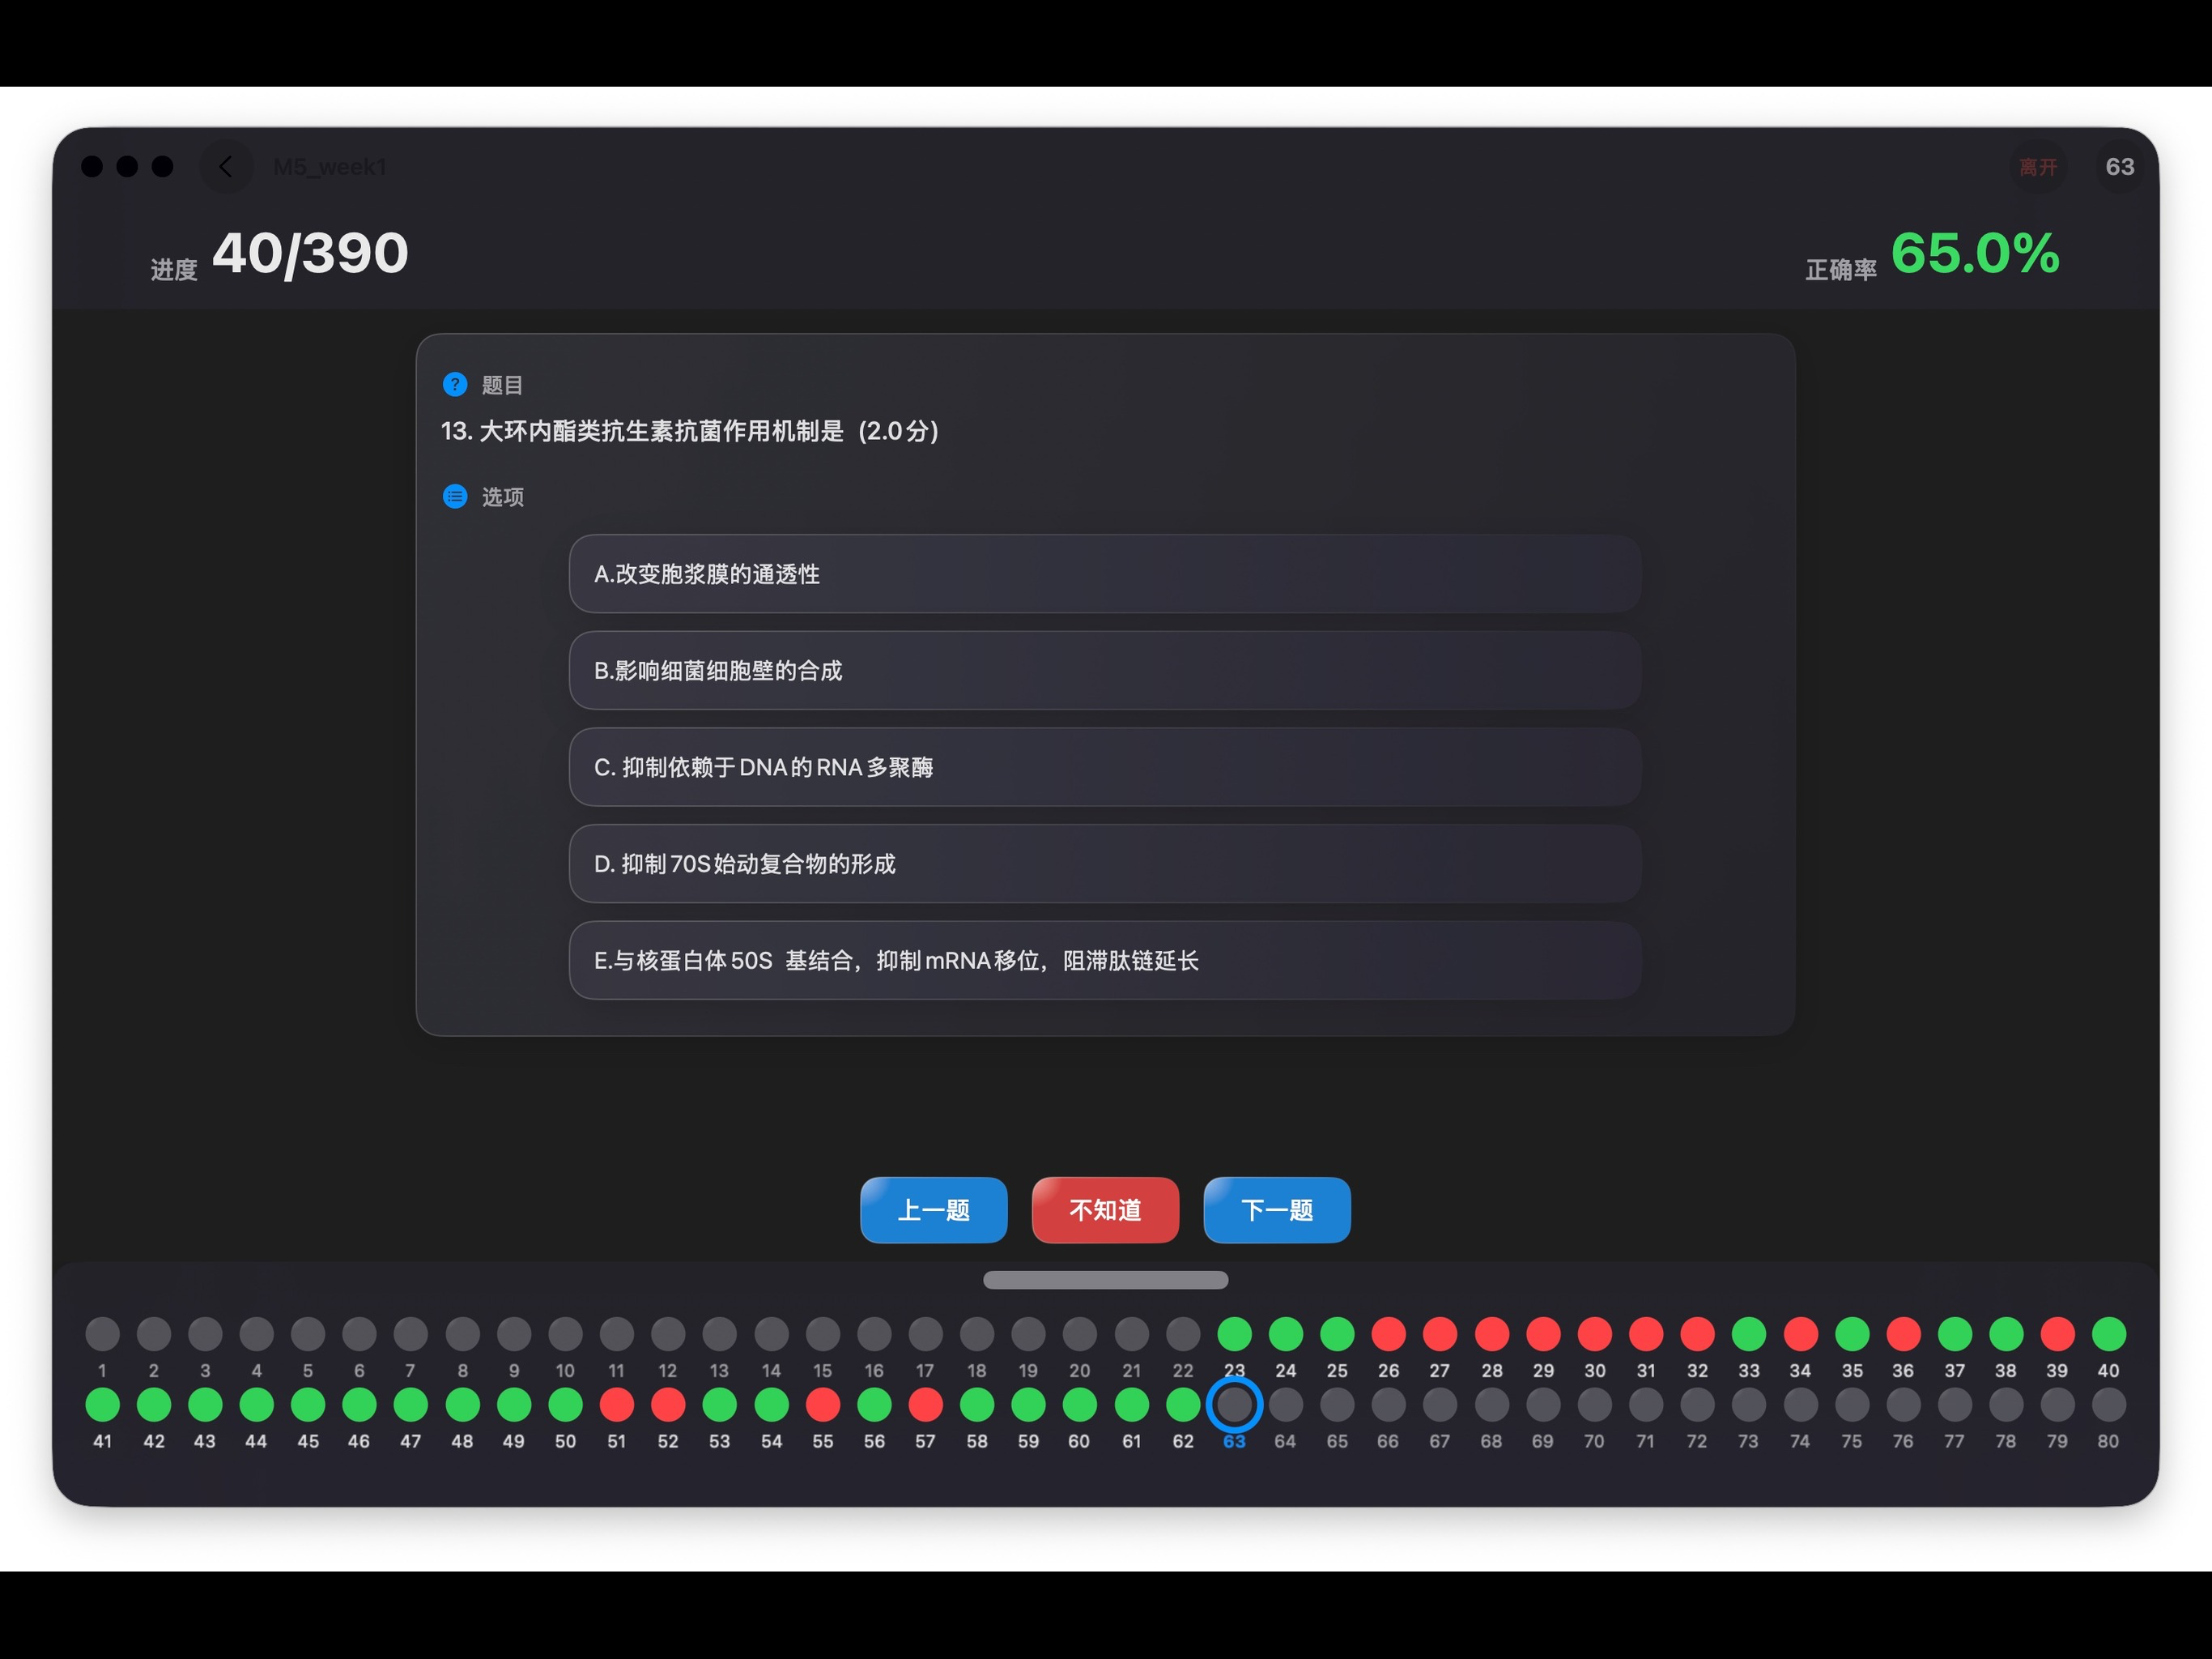Jump to question 1 dot

102,1334
